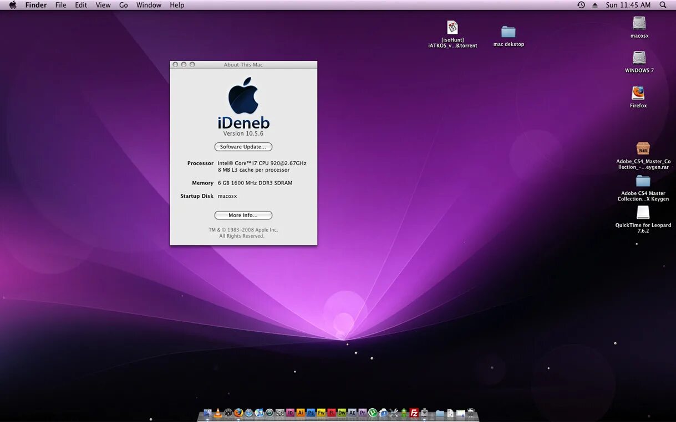Launch Adobe Illustrator (Ai) in Dock
The image size is (676, 422).
301,413
